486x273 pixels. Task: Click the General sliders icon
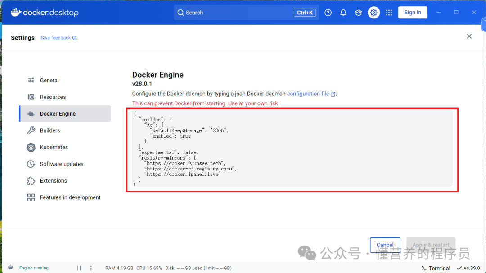31,80
